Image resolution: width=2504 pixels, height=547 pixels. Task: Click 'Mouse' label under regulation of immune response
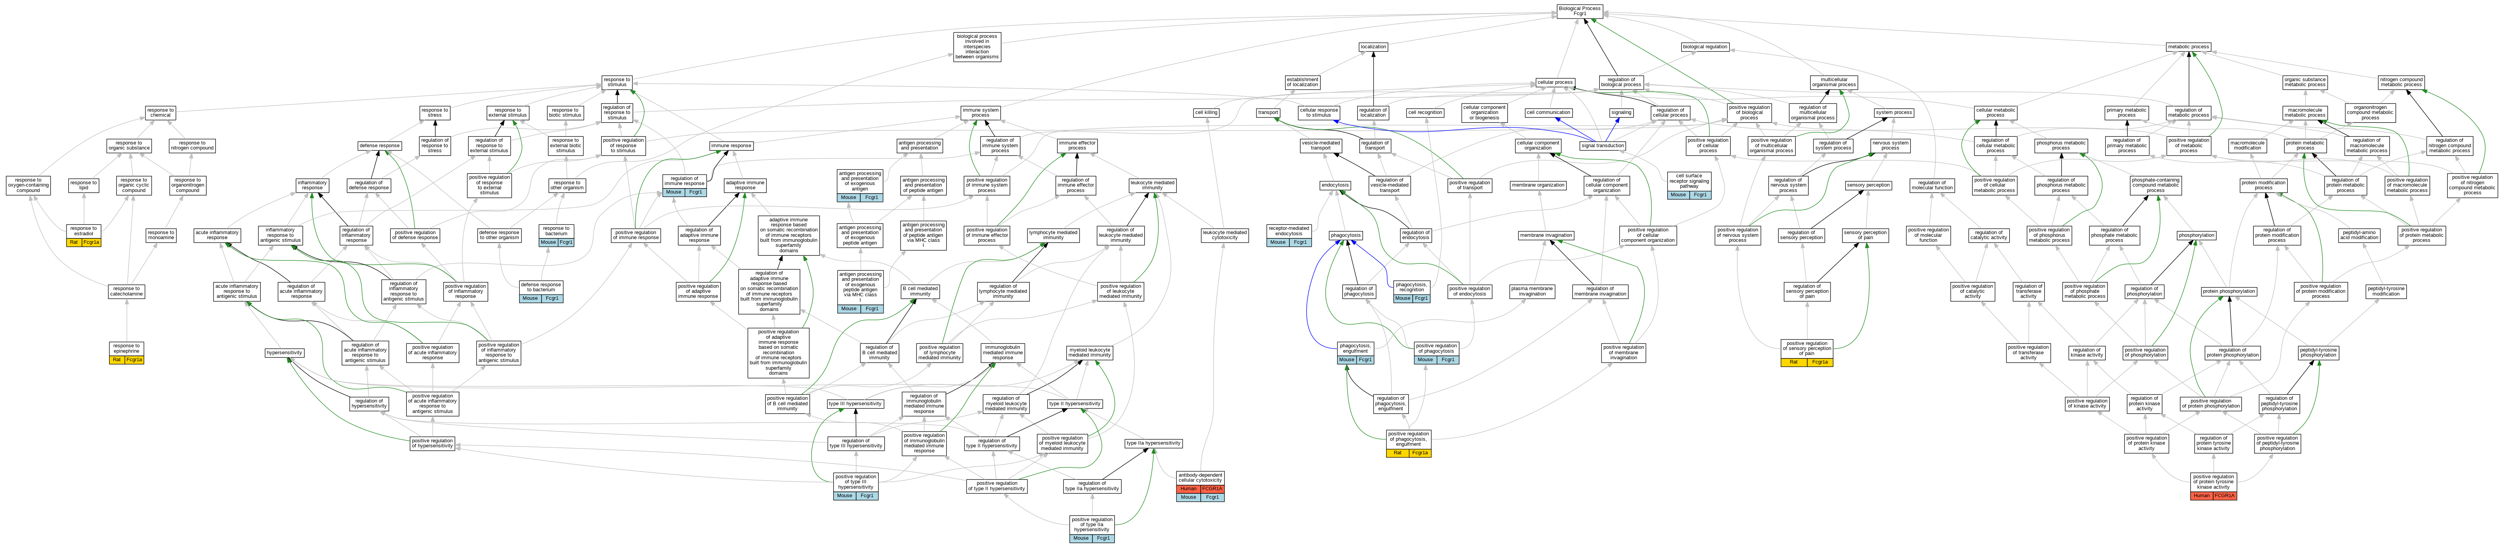(673, 192)
